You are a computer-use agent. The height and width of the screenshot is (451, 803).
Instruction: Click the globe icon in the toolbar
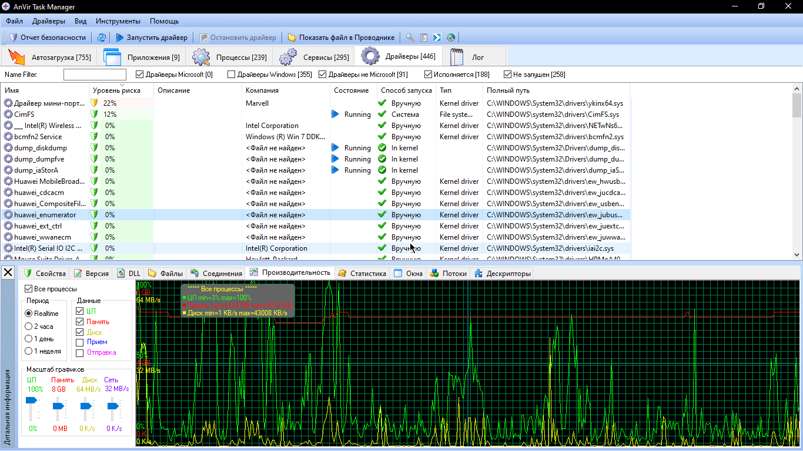[x=451, y=38]
